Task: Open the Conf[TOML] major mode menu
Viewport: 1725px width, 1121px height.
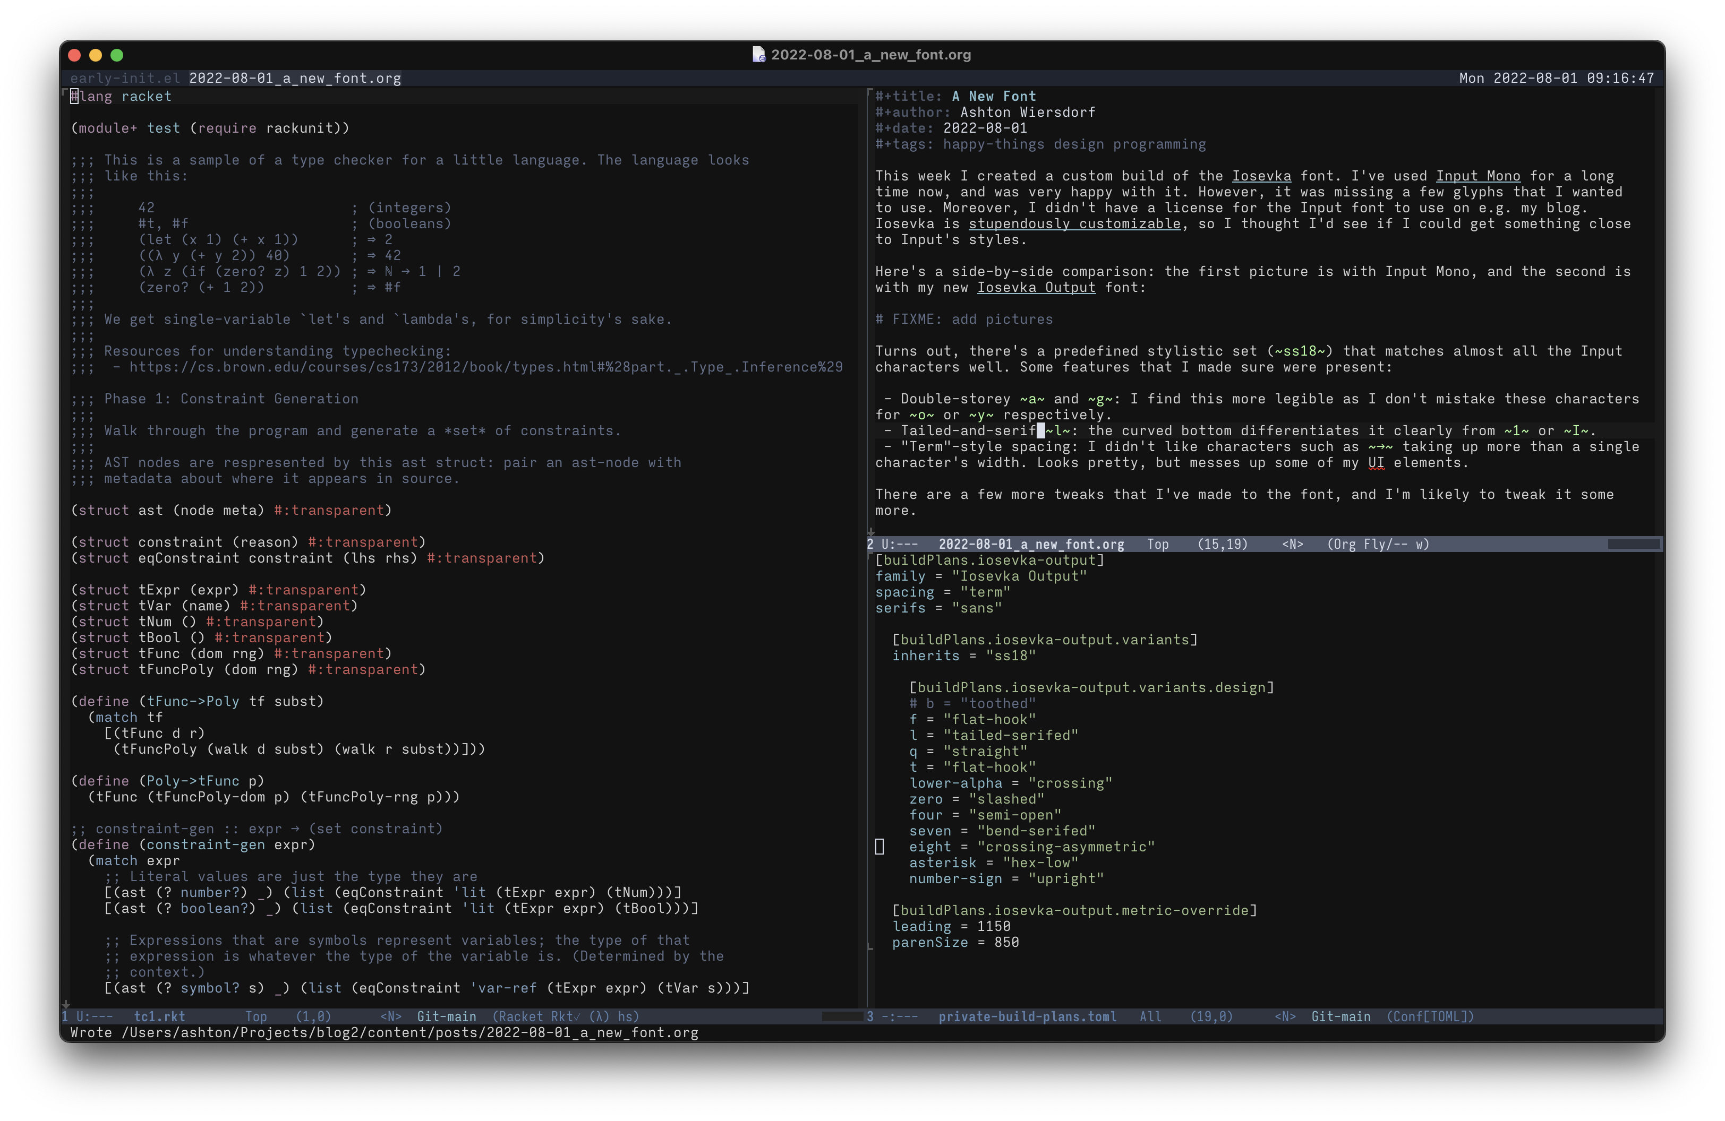Action: coord(1430,1017)
